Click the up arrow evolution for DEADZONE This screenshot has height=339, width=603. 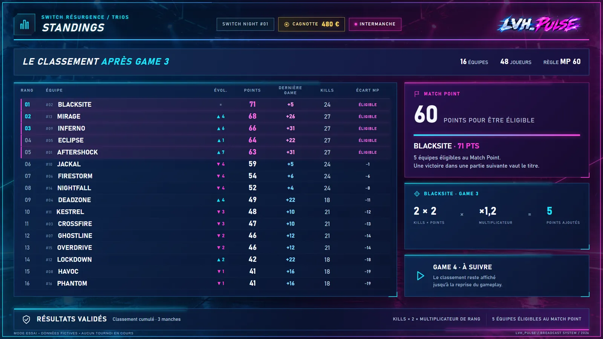pyautogui.click(x=219, y=200)
